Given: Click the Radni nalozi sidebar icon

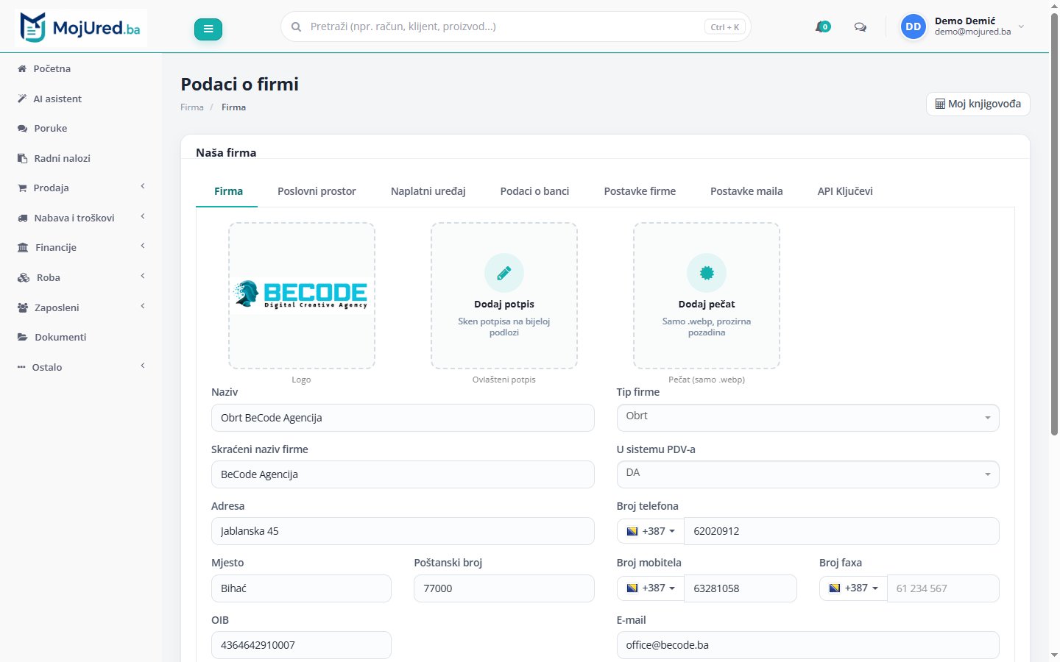Looking at the screenshot, I should 22,158.
